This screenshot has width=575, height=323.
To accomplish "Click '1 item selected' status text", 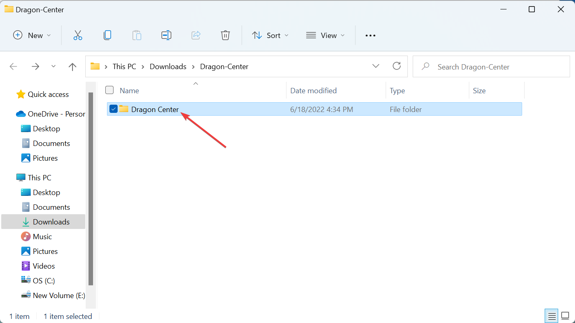I will 68,316.
